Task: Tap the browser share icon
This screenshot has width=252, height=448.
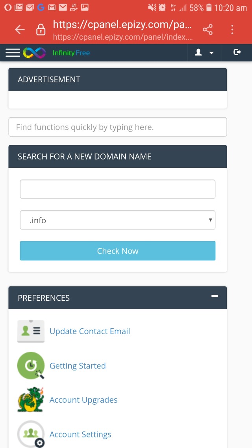Action: point(208,30)
